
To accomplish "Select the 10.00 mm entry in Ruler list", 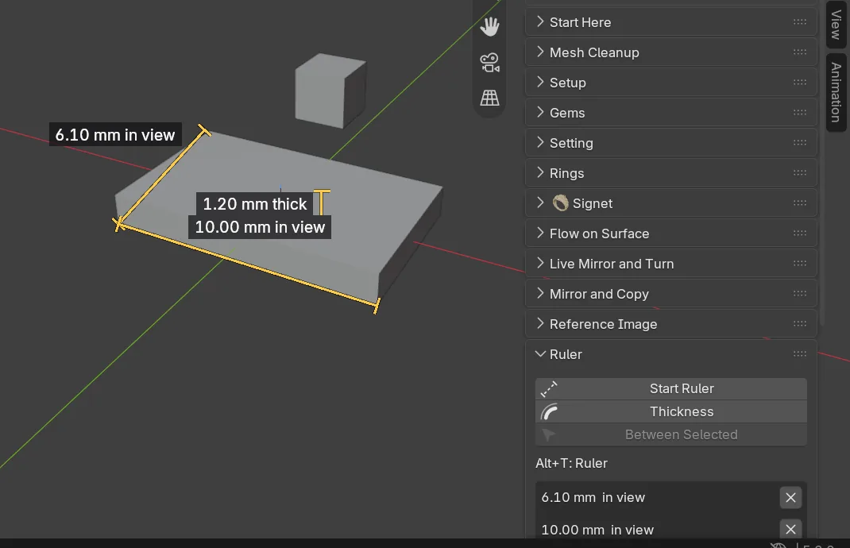I will (x=658, y=529).
